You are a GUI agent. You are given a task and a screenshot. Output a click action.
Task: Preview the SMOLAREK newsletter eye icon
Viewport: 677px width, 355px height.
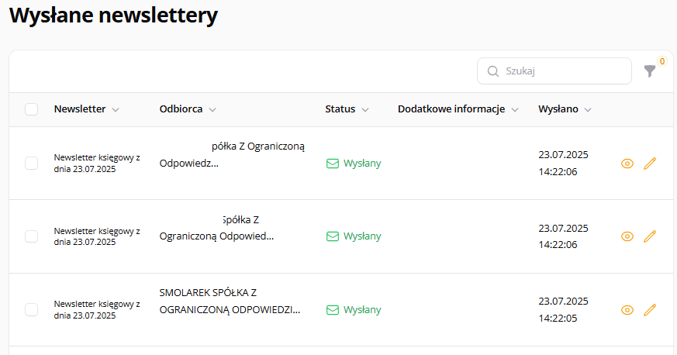[627, 310]
